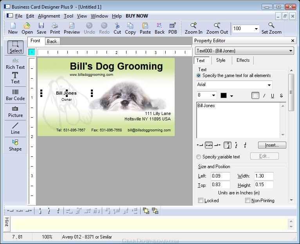The image size is (300, 244).
Task: Select Bill's Dog Grooming title on card
Action: (x=116, y=66)
